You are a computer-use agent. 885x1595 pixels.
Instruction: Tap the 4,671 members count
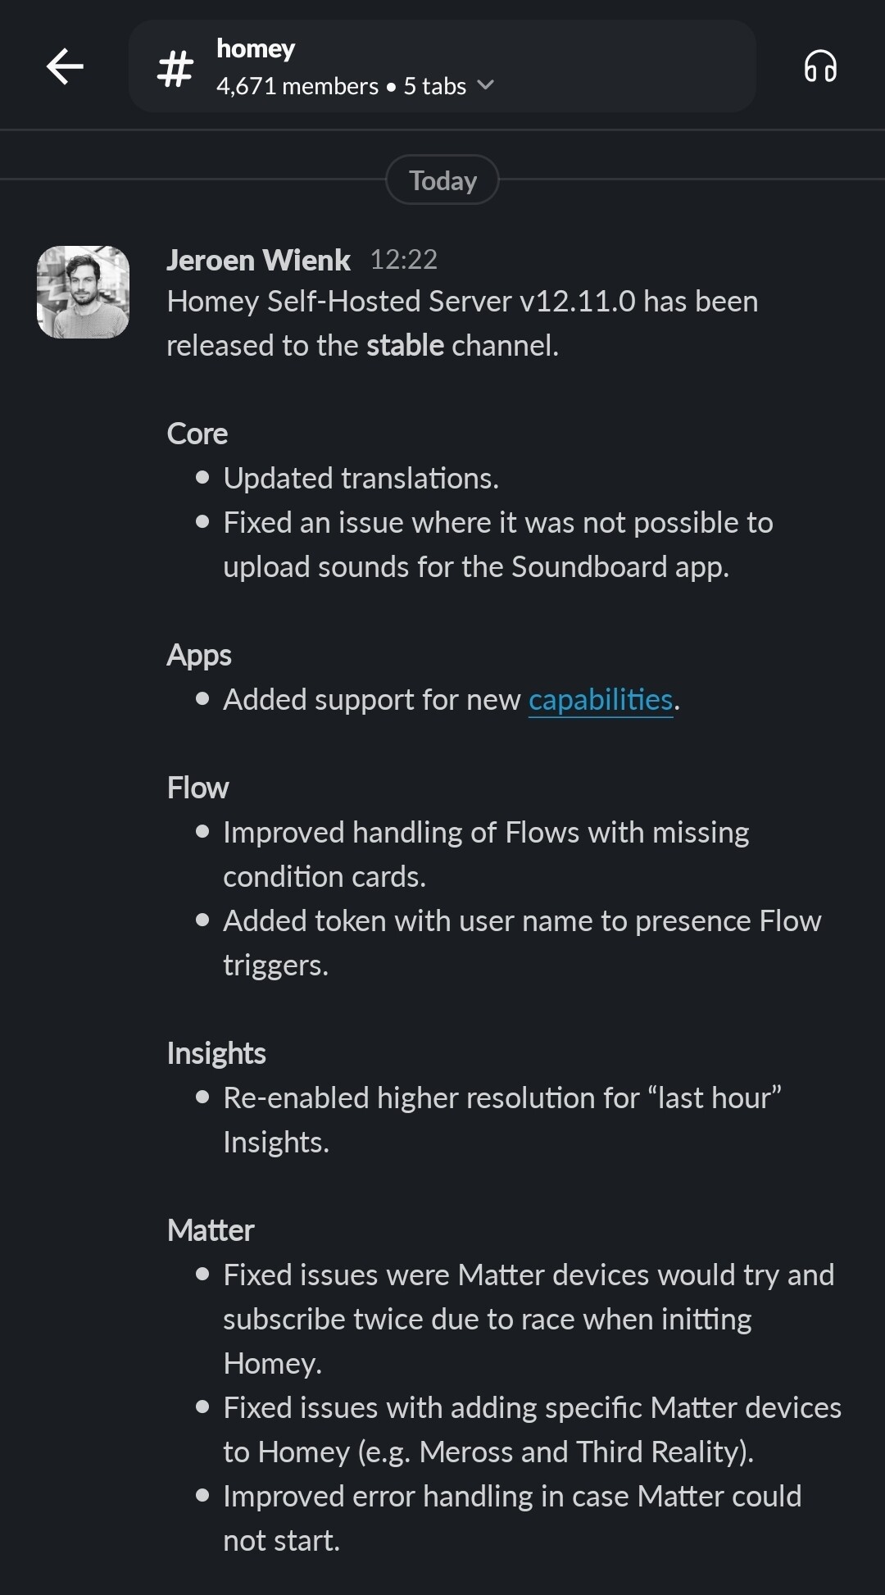pos(297,86)
